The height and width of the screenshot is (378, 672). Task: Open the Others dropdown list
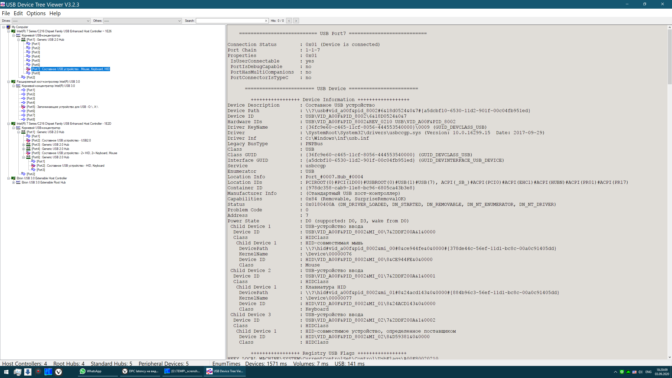click(x=180, y=21)
